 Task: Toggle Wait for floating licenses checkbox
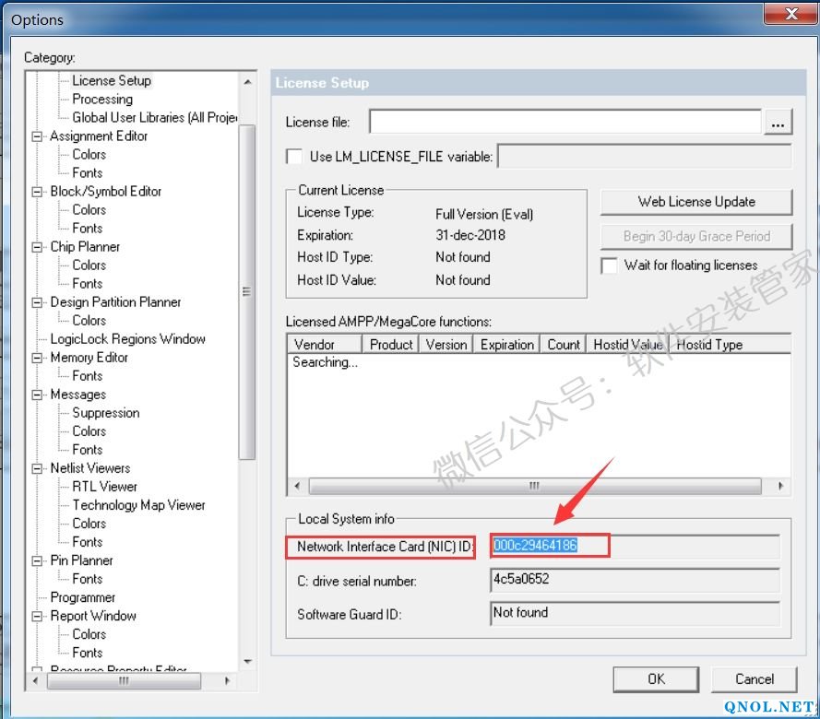(609, 265)
